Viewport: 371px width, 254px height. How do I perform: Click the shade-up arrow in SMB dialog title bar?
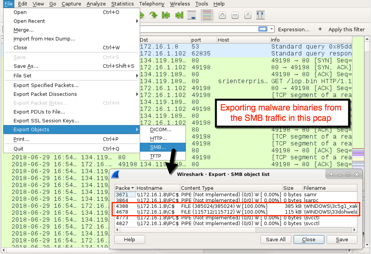click(x=331, y=175)
